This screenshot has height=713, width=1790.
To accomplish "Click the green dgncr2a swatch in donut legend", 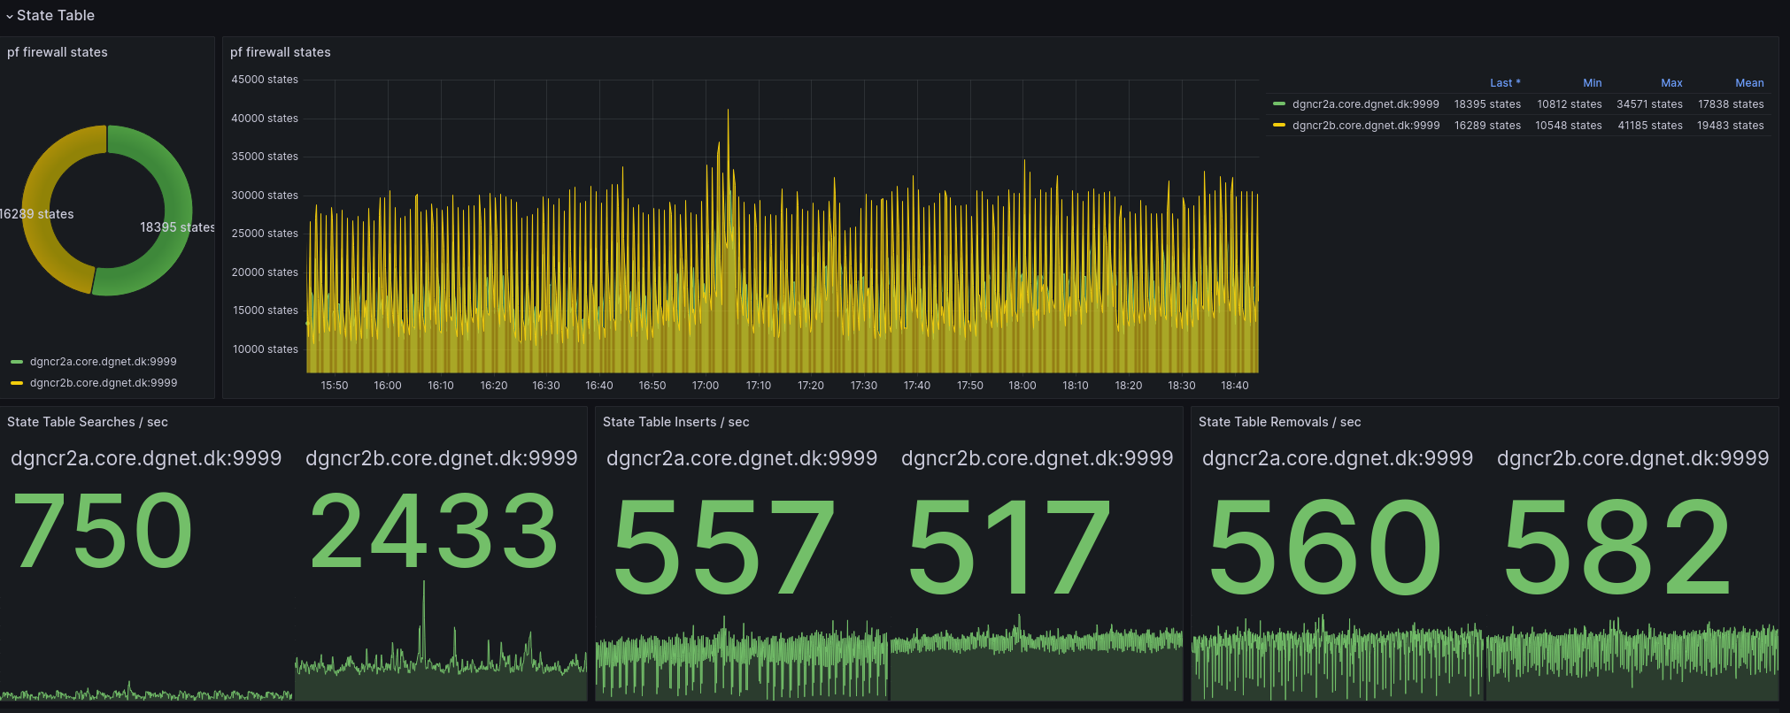I will [17, 362].
